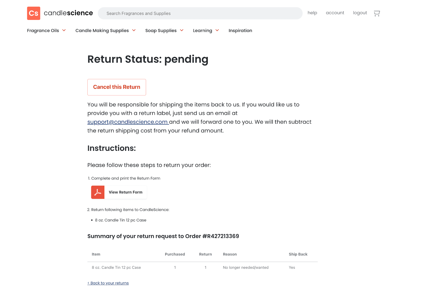Click the candlescience wordmark text
425x291 pixels.
68,13
